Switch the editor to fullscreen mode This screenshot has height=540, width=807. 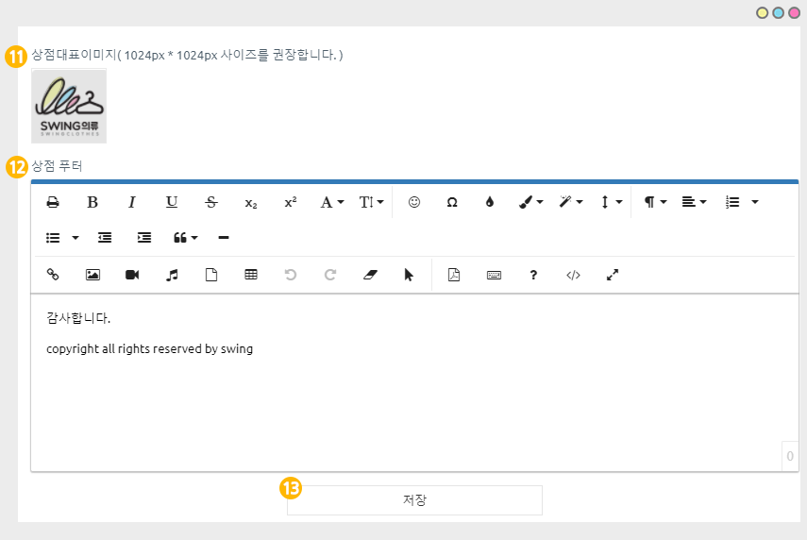click(613, 275)
